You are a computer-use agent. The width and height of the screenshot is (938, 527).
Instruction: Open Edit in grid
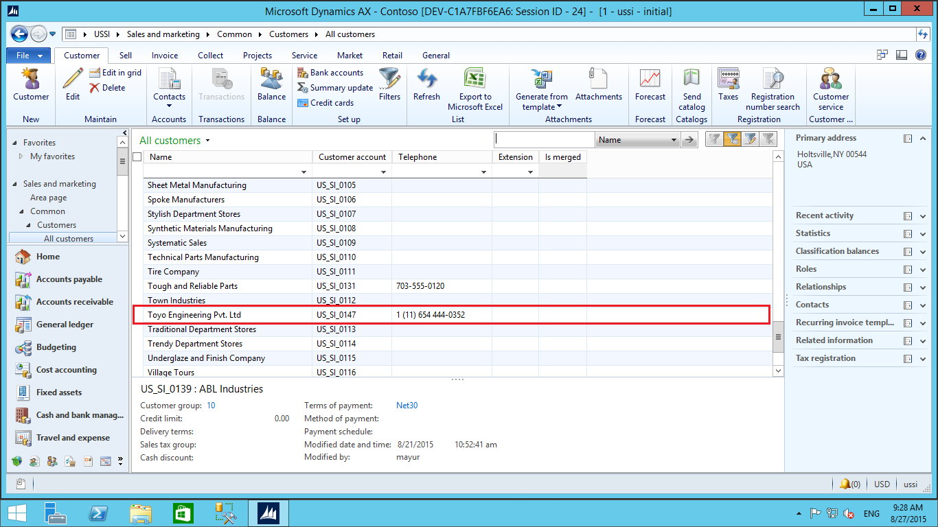pos(115,73)
